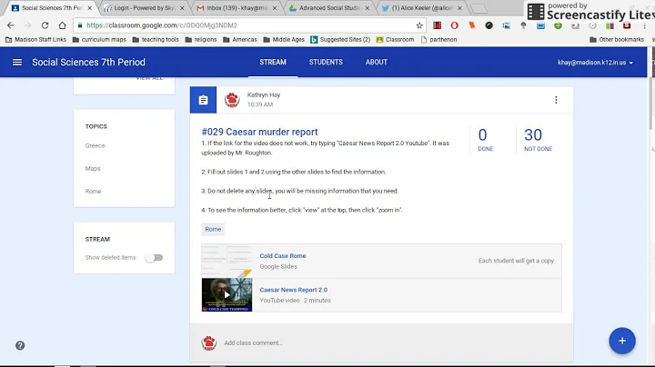Switch to the STUDENTS tab
The image size is (655, 367).
tap(326, 62)
